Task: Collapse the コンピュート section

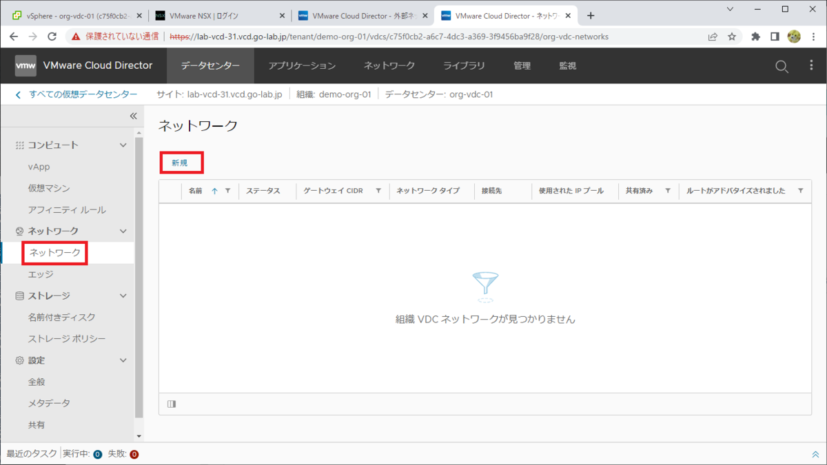Action: tap(123, 145)
